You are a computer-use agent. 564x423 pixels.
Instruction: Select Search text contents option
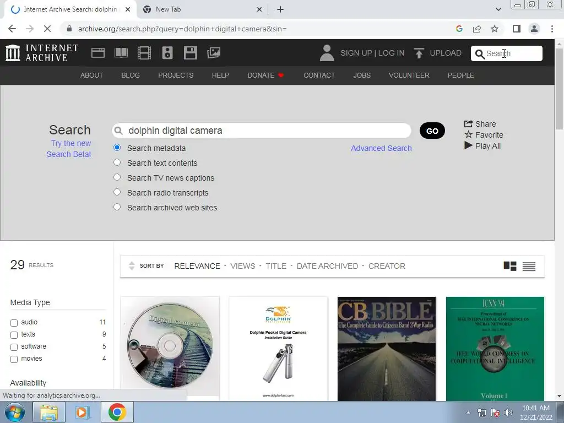coord(117,162)
